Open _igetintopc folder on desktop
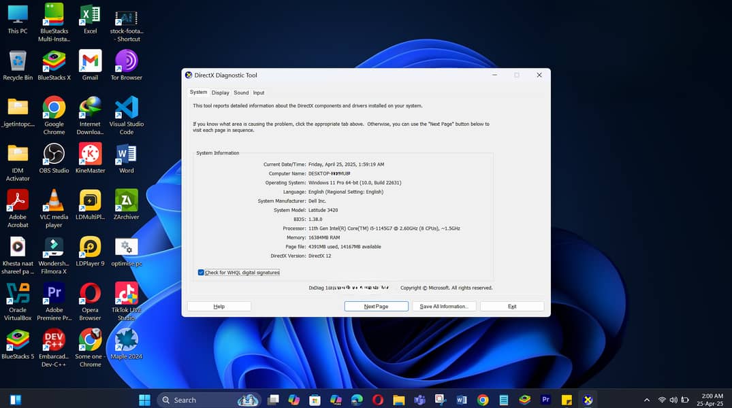732x408 pixels. [x=18, y=112]
